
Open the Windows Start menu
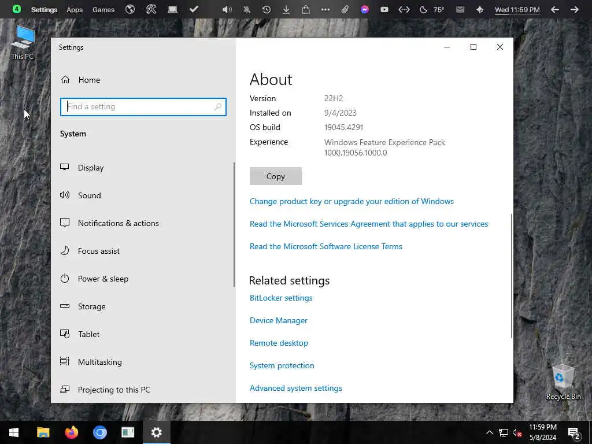pyautogui.click(x=14, y=432)
